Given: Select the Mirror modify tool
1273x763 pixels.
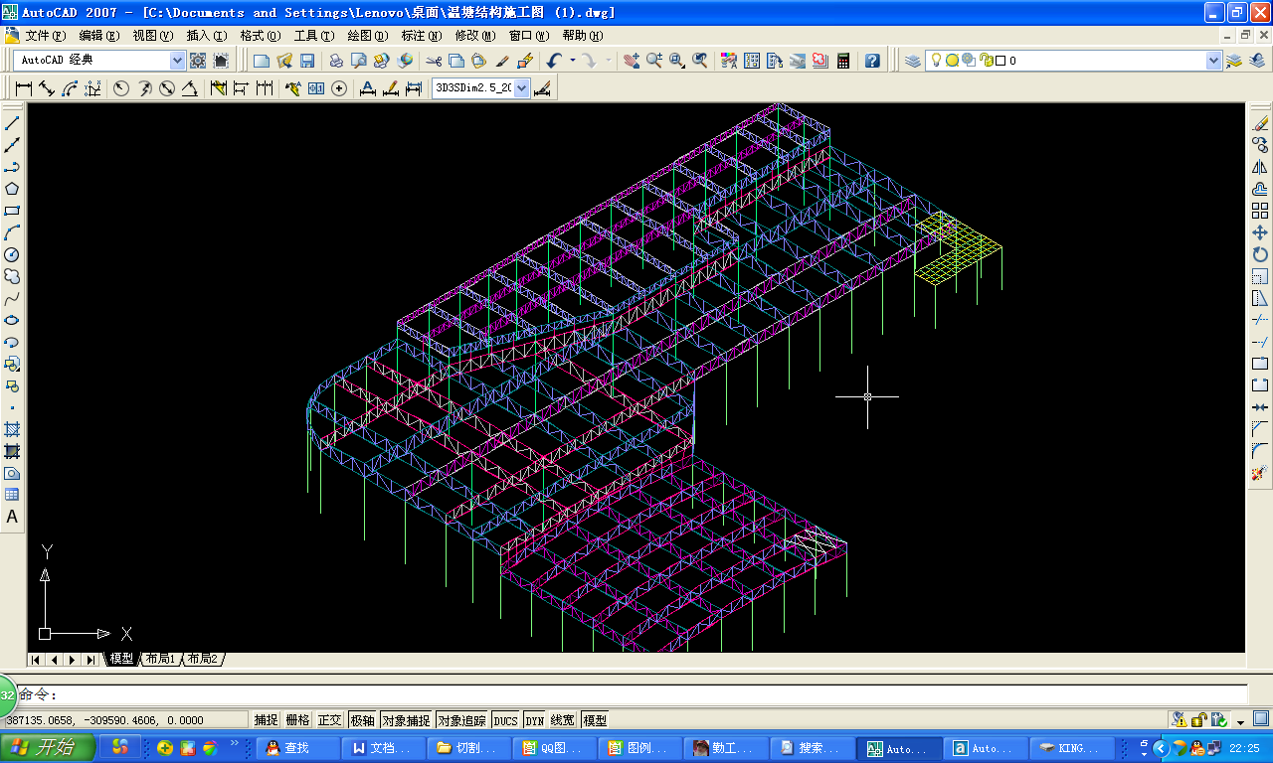Looking at the screenshot, I should (1260, 167).
